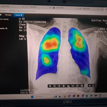Click the toolbar icon left of the reset icon
Screen dimensions: 107x107
[73, 86]
